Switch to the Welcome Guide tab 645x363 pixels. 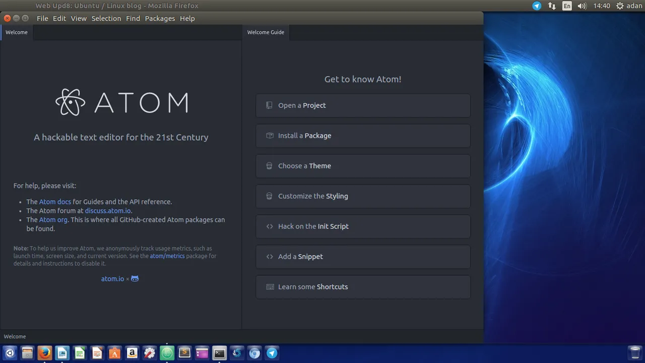(266, 32)
